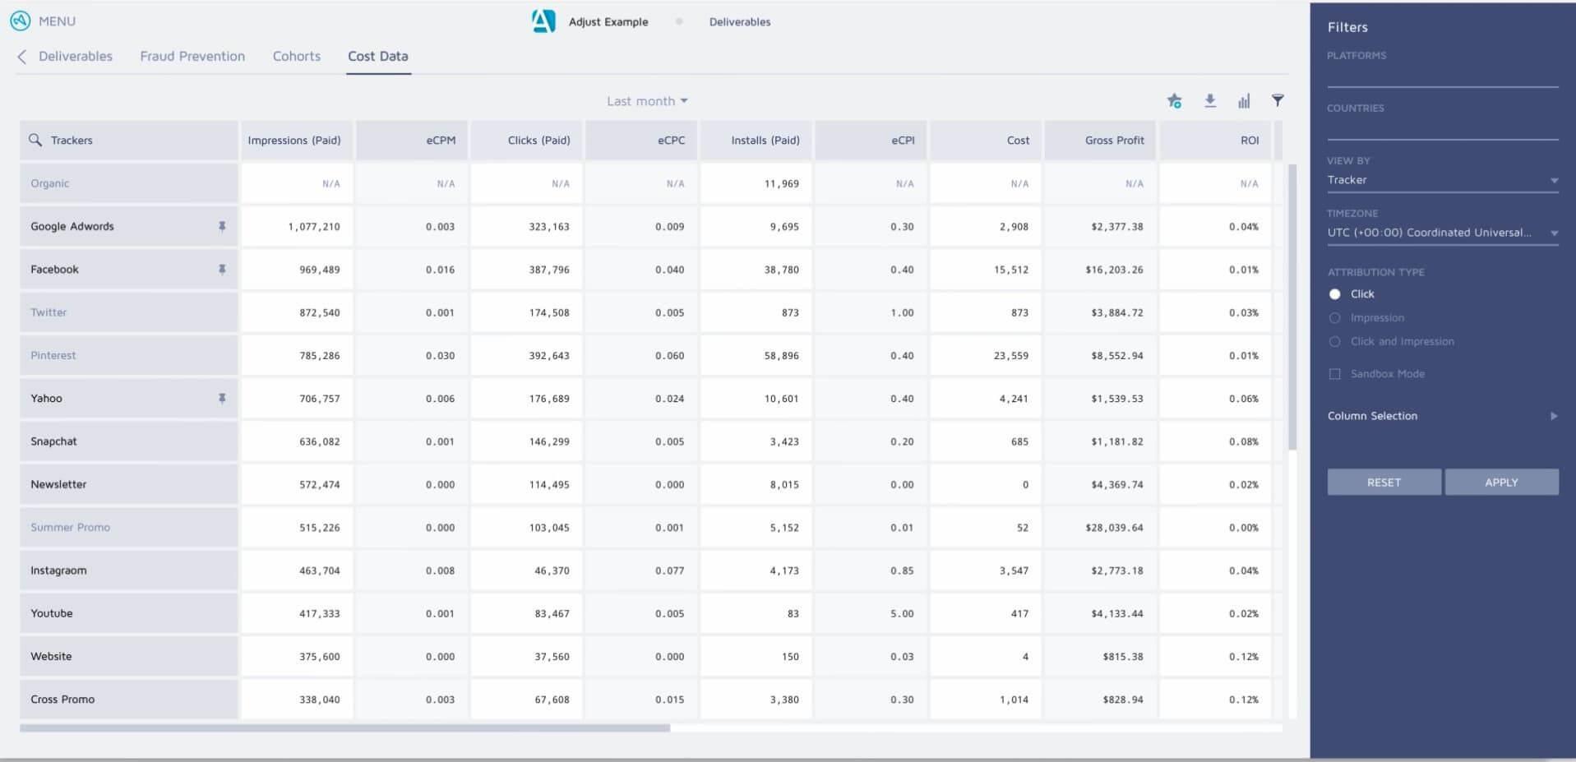The width and height of the screenshot is (1576, 762).
Task: Click the horizontal table scrollbar
Action: coord(344,727)
